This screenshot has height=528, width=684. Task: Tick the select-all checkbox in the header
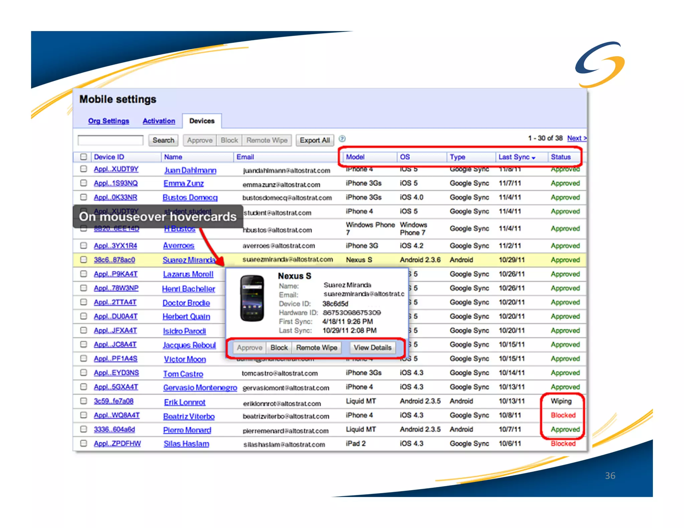tap(83, 157)
